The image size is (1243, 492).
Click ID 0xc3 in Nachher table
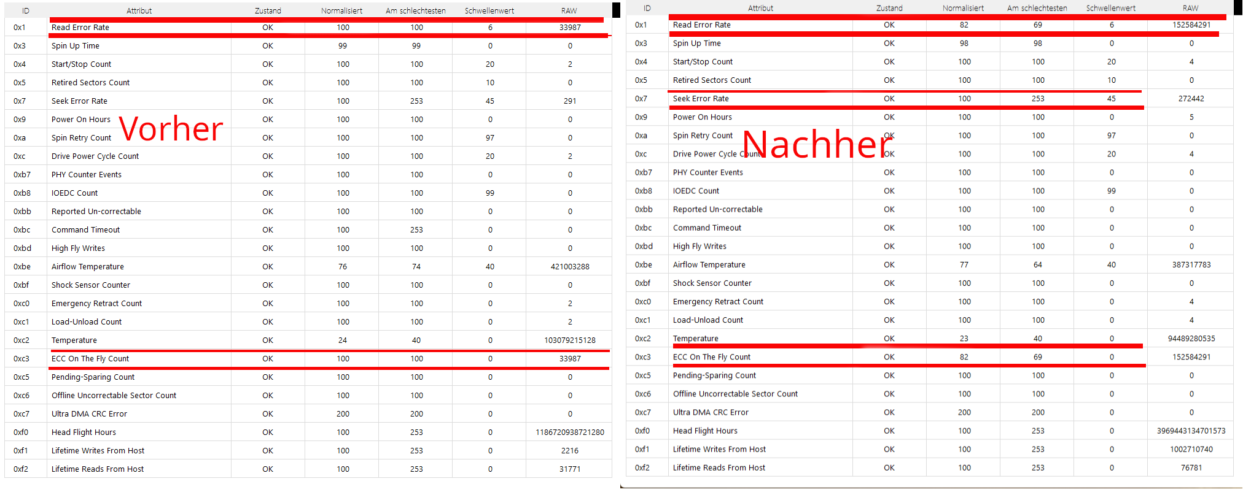[x=643, y=356]
